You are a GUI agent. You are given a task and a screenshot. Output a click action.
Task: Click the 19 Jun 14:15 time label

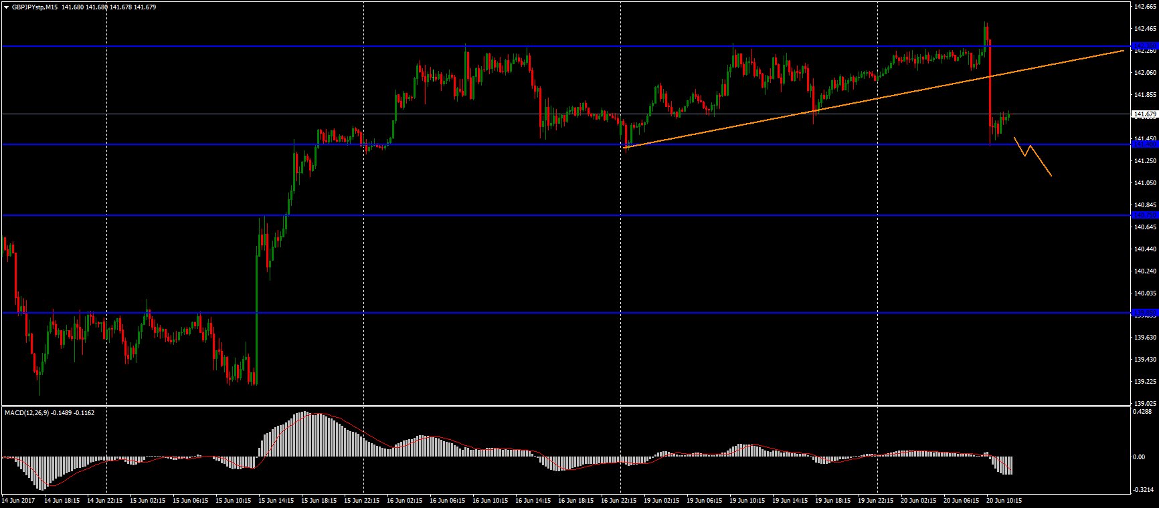[x=790, y=500]
